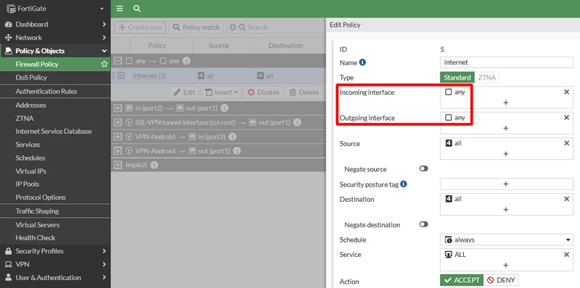Expand SSL-VPN tunnel interface group
Image resolution: width=580 pixels, height=288 pixels.
point(118,122)
